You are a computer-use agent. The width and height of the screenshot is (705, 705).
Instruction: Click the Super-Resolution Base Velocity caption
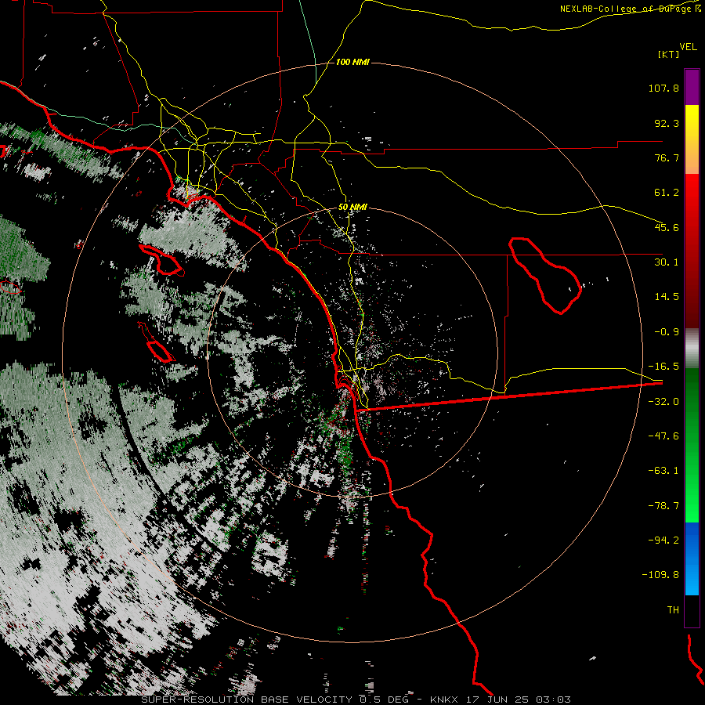coord(356,700)
